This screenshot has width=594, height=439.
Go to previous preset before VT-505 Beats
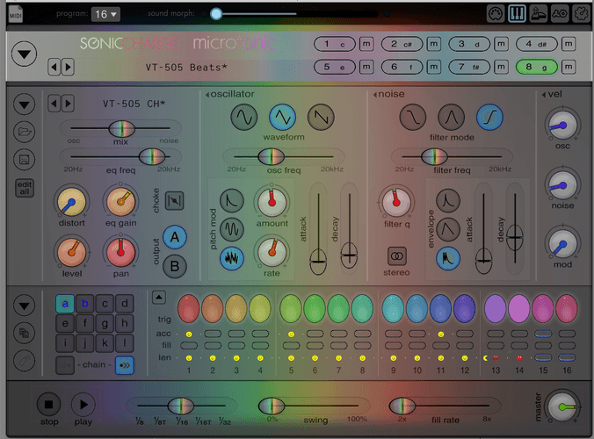[x=54, y=68]
